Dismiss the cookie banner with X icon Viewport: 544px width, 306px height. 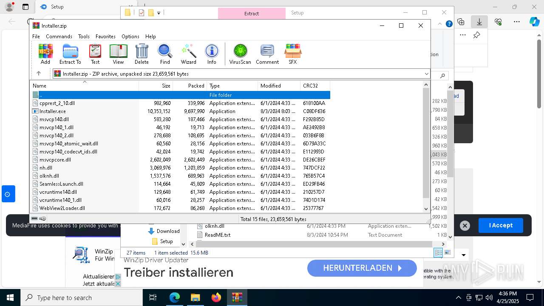click(465, 226)
